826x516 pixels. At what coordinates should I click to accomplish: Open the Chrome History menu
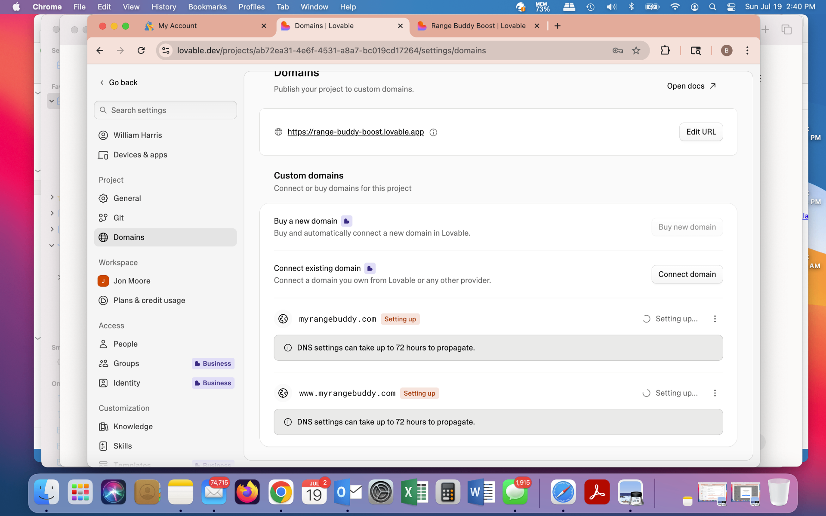click(x=163, y=7)
